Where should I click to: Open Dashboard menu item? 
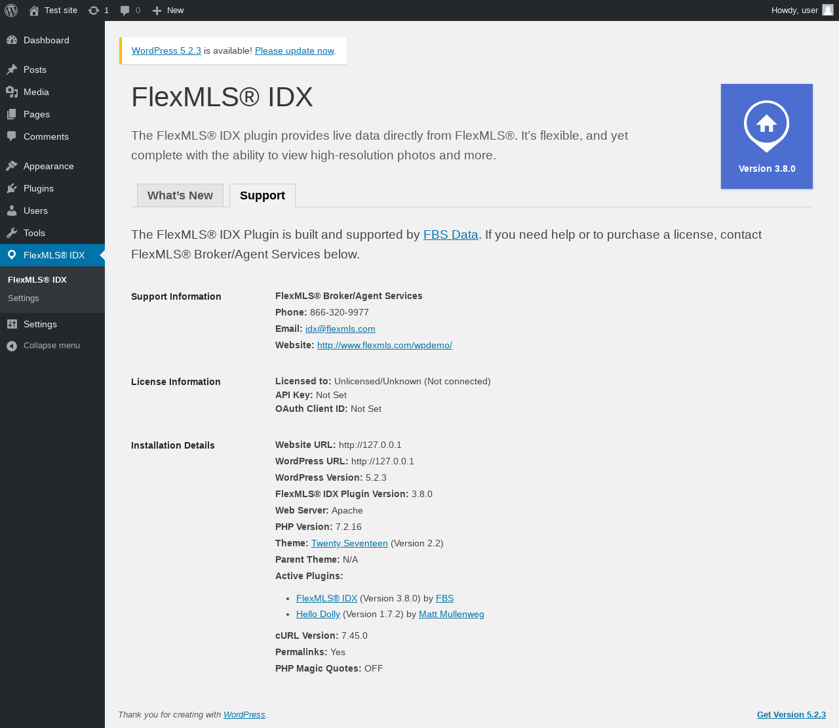point(52,40)
